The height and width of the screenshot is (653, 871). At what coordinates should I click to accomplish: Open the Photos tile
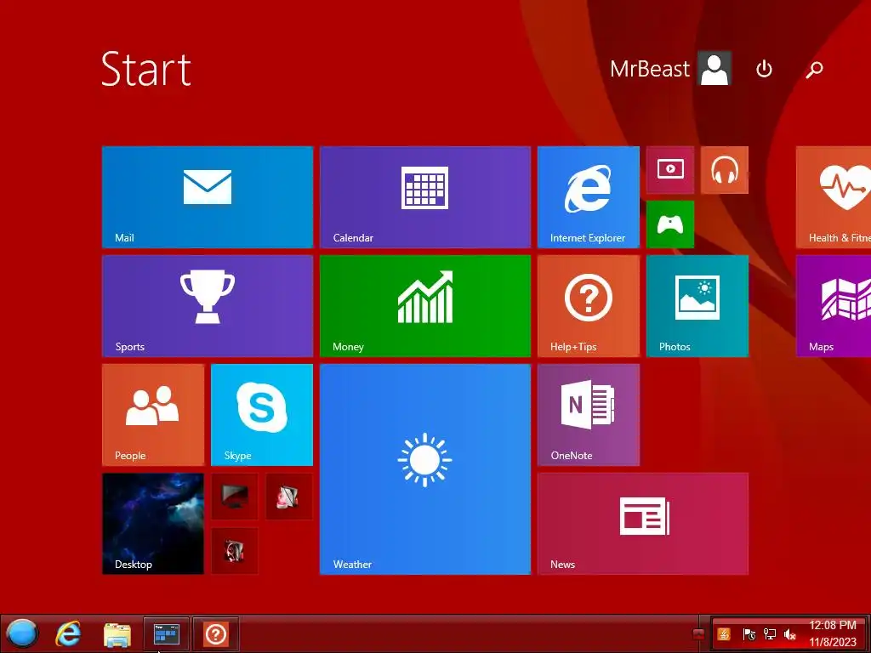pyautogui.click(x=697, y=306)
